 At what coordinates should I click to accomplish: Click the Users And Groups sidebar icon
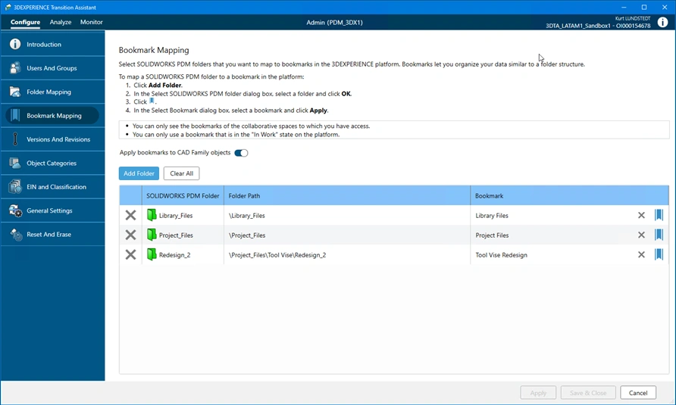[15, 67]
